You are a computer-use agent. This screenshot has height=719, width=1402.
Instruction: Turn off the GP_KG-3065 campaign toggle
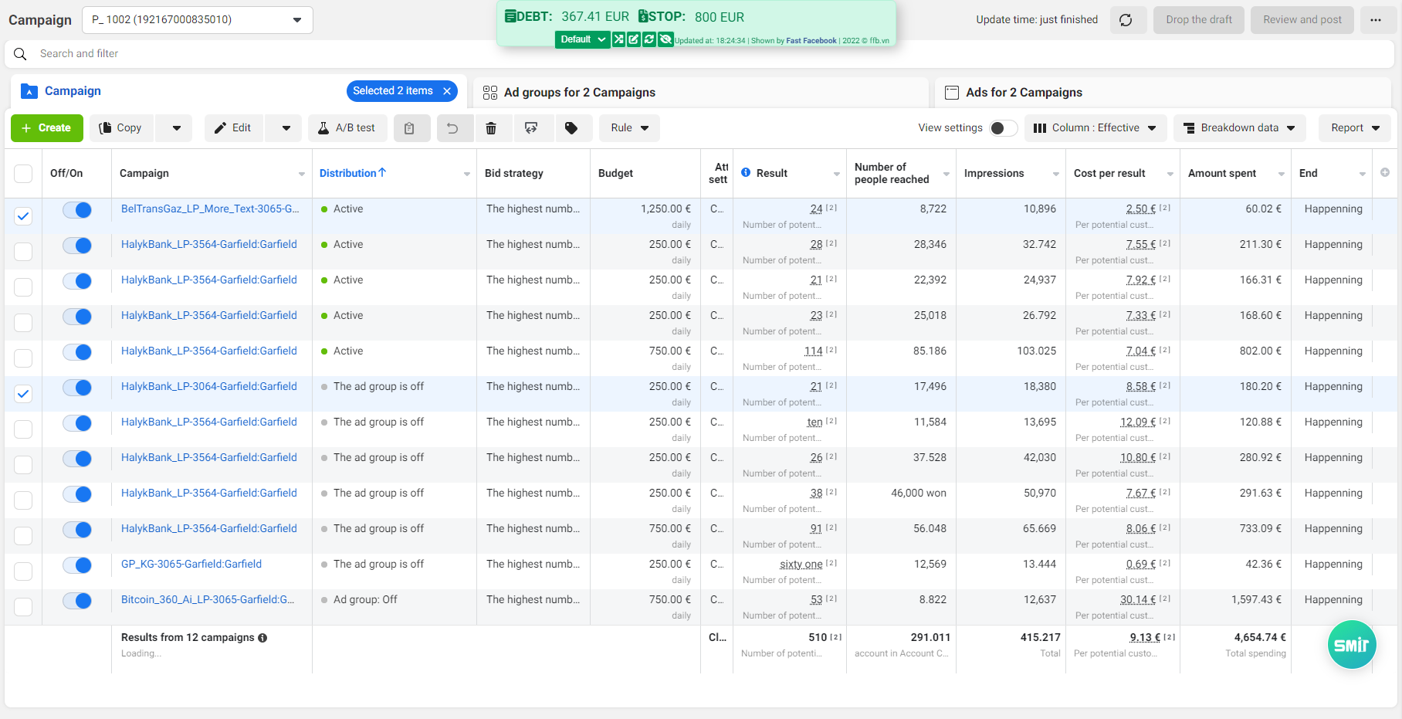point(77,565)
